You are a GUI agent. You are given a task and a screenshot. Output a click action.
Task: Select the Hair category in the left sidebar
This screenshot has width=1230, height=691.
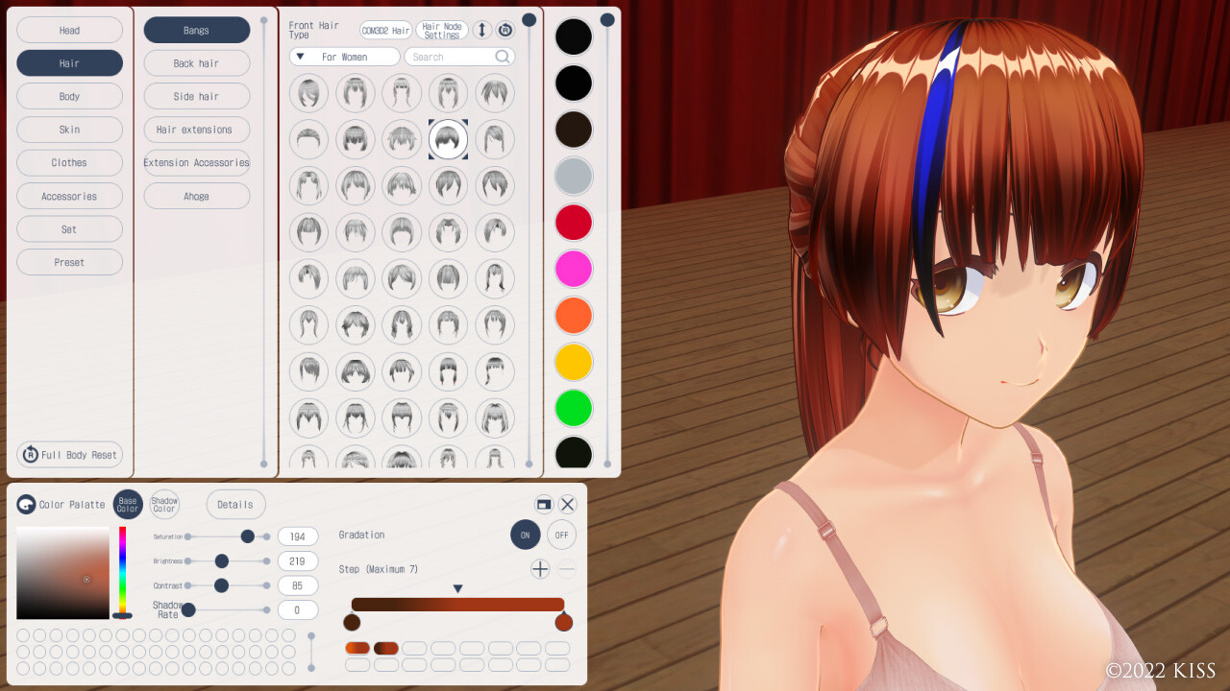(69, 62)
